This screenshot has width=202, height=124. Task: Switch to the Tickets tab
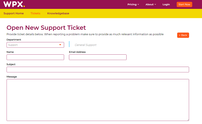pos(36,13)
